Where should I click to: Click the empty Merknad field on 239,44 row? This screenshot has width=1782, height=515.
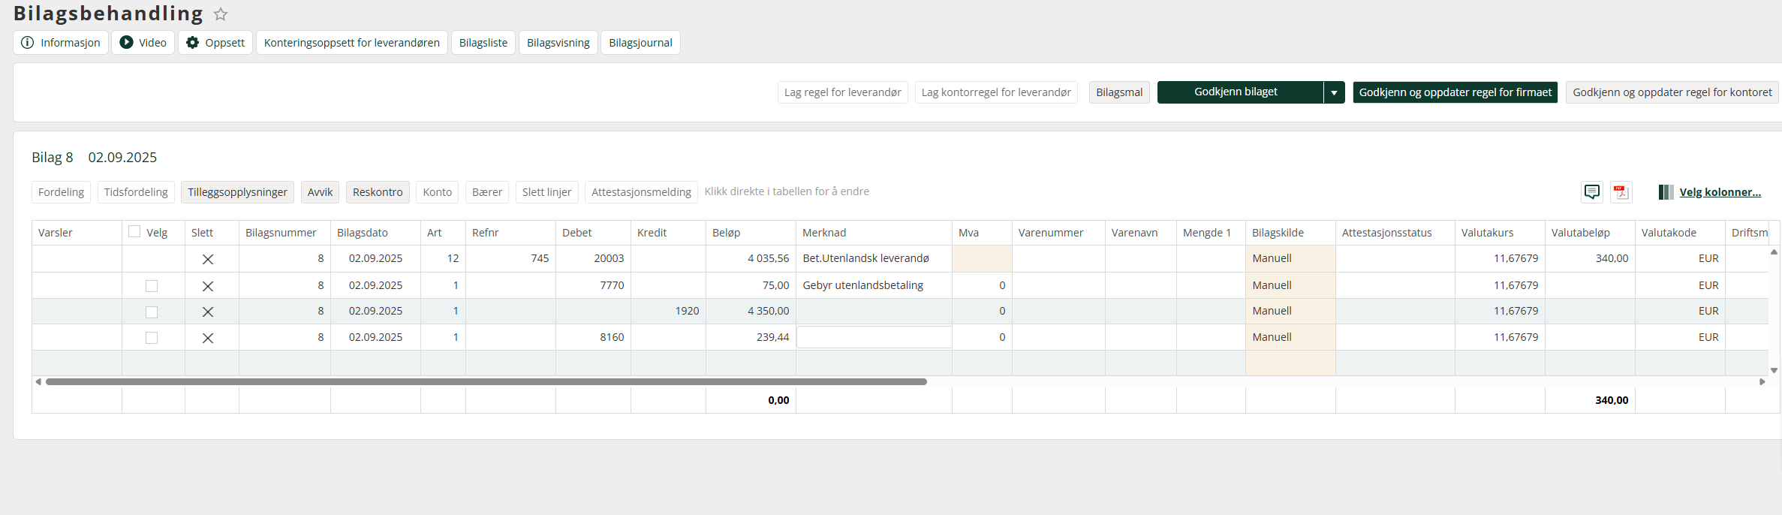874,337
